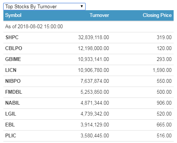Click LICN closing price 1,590.00
The image size is (177, 143).
pyautogui.click(x=162, y=70)
